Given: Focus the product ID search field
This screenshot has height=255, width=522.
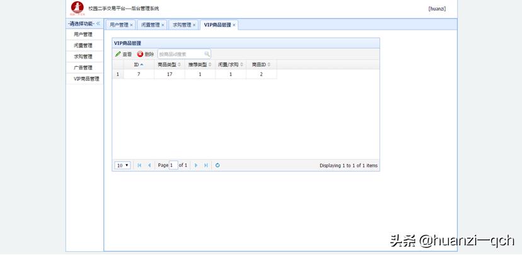Looking at the screenshot, I should point(180,54).
